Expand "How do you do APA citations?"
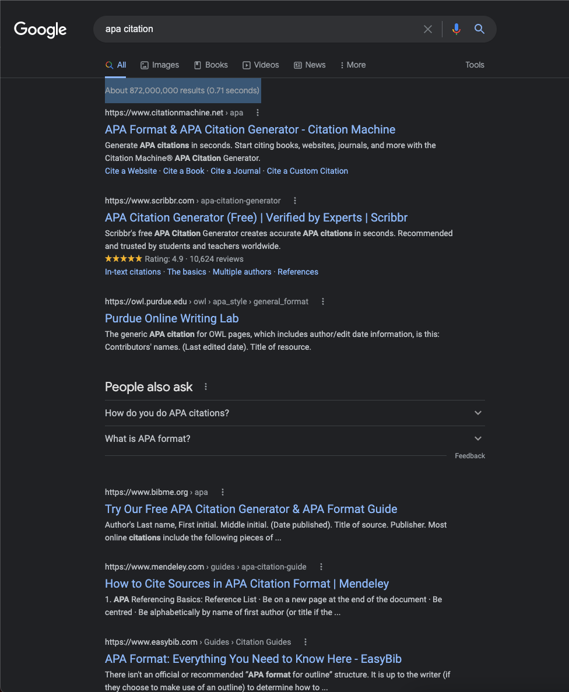 [294, 413]
